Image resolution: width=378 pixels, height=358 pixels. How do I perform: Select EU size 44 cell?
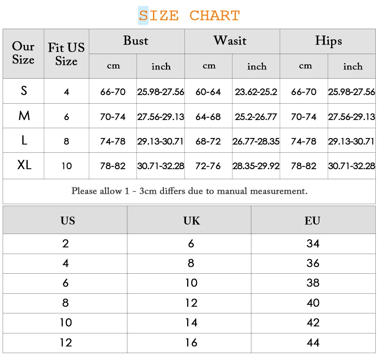313,343
